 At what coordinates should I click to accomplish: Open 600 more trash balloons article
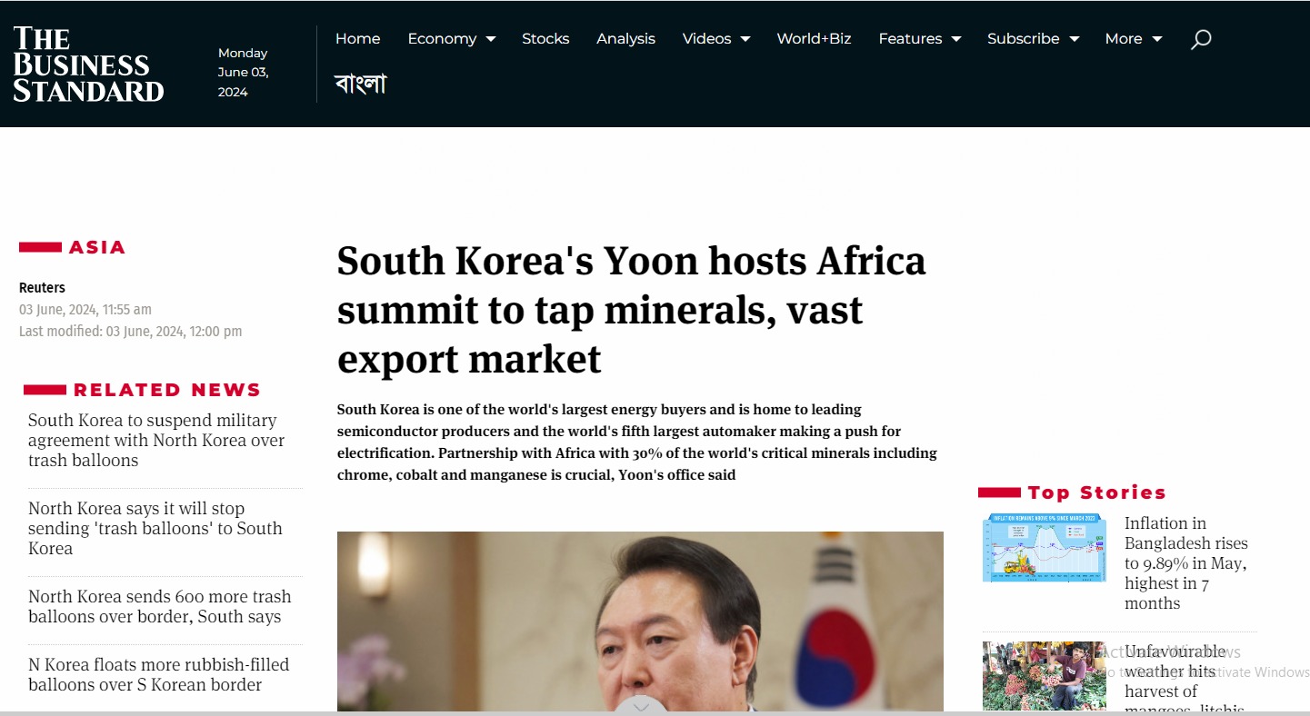pos(160,607)
